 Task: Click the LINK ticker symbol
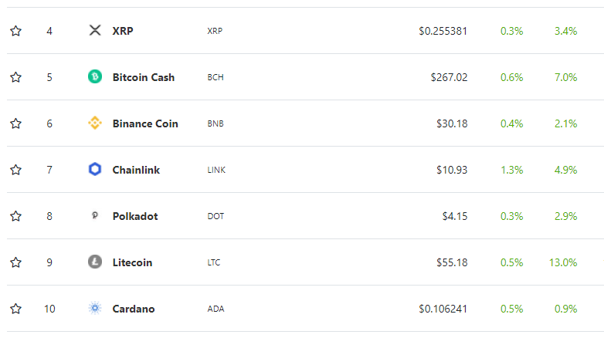coord(216,170)
